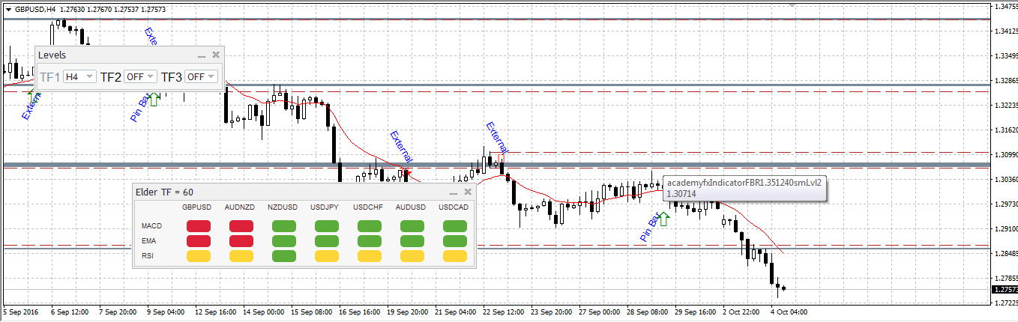This screenshot has width=1018, height=322.
Task: Click green EMA indicator for USDJPY
Action: 326,240
